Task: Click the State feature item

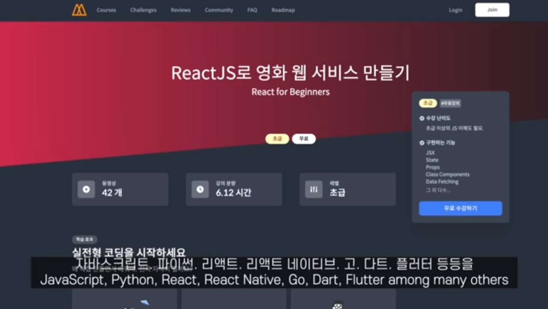Action: (x=432, y=160)
